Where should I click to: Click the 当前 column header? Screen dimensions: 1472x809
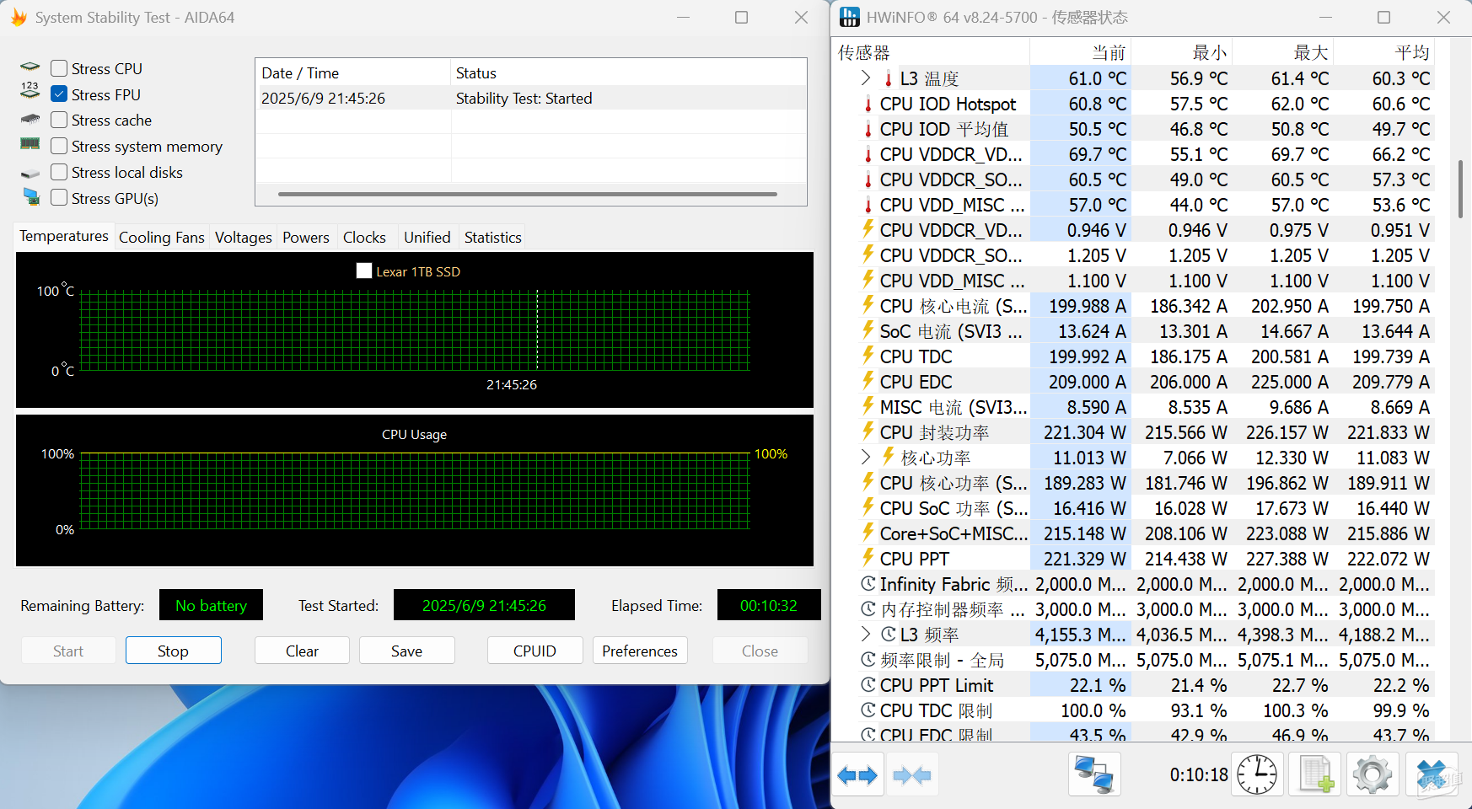[x=1080, y=52]
